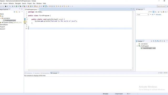Viewport: 168px width, 95px height.
Task: Toggle Link with Editor in Package Explorer
Action: click(17, 12)
